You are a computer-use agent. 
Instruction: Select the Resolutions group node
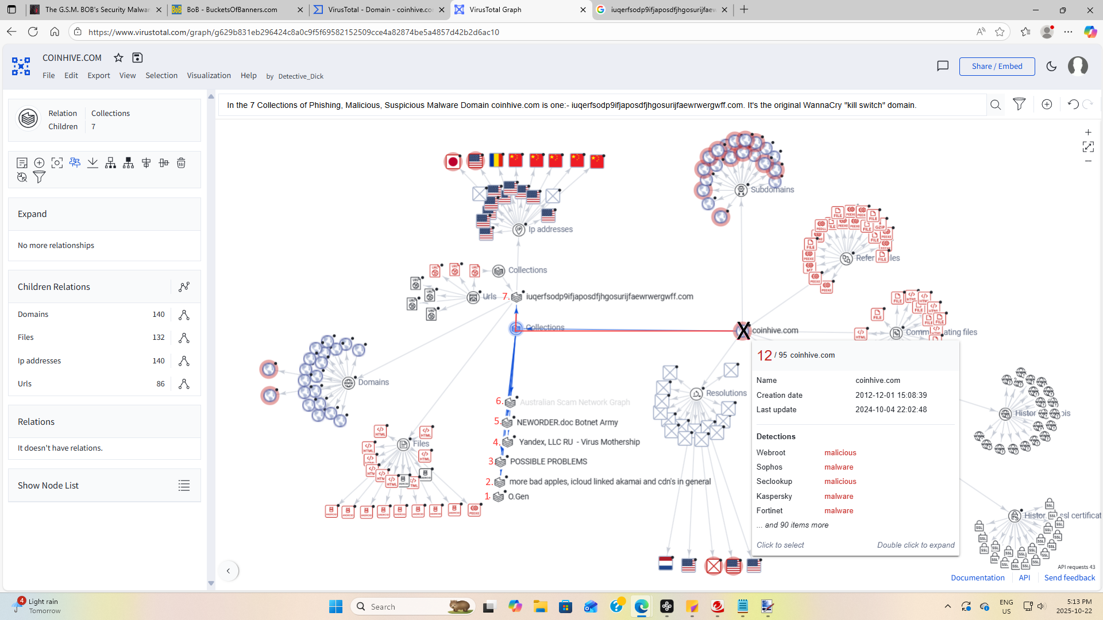[696, 394]
